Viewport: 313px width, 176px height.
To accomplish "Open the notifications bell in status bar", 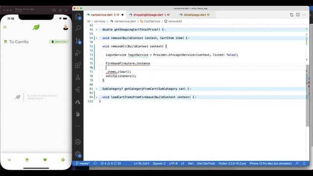I will [304, 163].
